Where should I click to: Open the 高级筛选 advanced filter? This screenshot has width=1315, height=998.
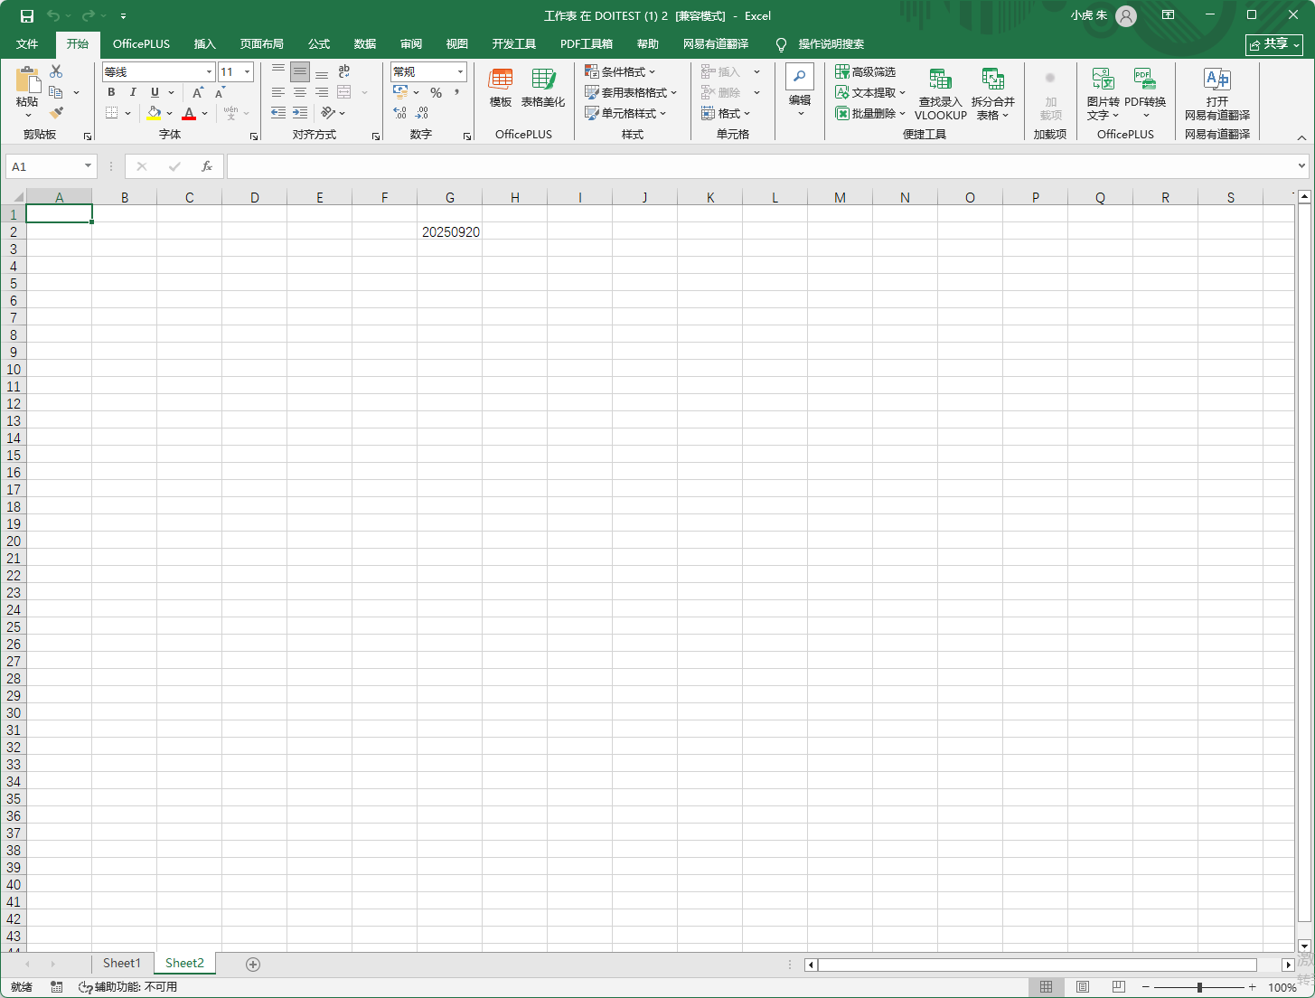(866, 71)
